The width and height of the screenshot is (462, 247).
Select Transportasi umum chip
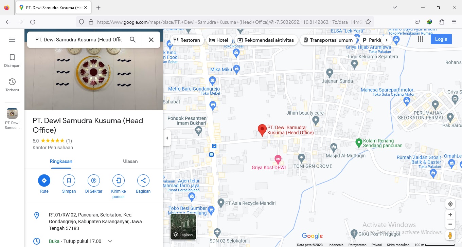coord(328,40)
